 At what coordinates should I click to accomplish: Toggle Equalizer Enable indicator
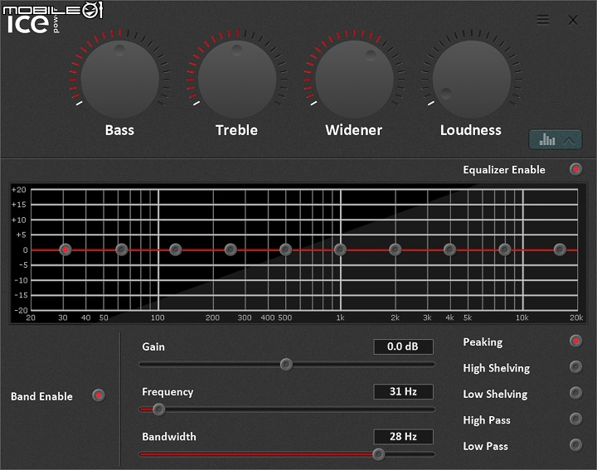pyautogui.click(x=575, y=169)
